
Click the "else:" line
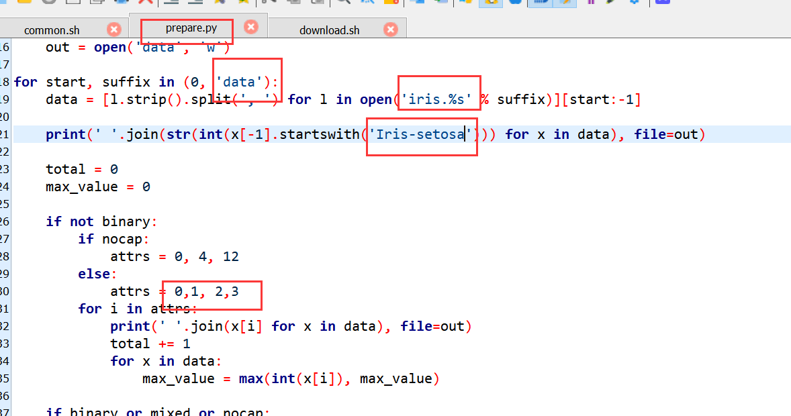97,274
